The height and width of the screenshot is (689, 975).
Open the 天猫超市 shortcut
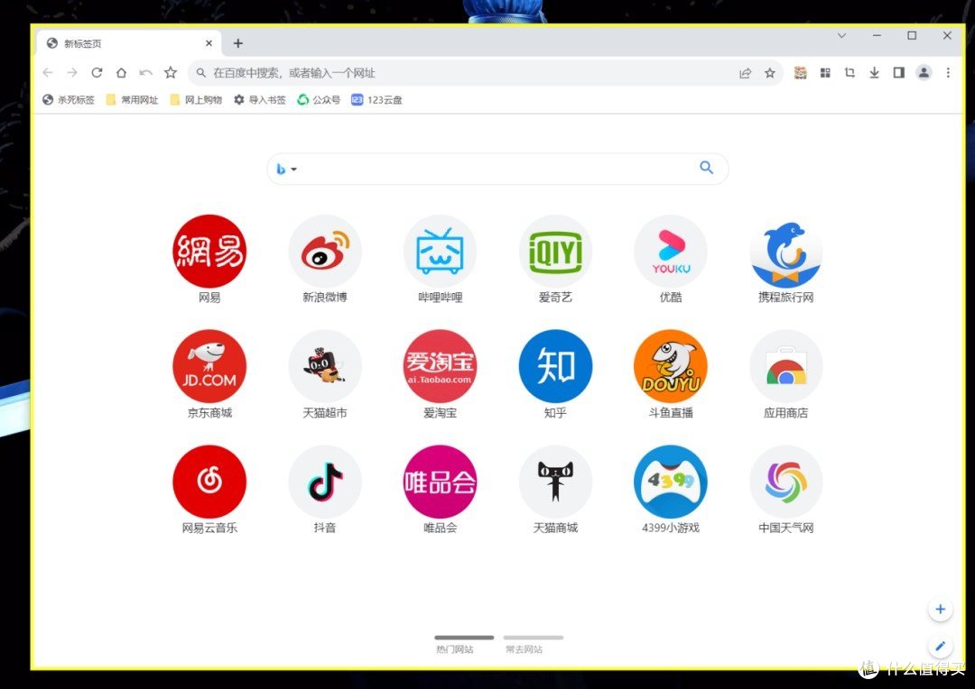click(x=325, y=366)
